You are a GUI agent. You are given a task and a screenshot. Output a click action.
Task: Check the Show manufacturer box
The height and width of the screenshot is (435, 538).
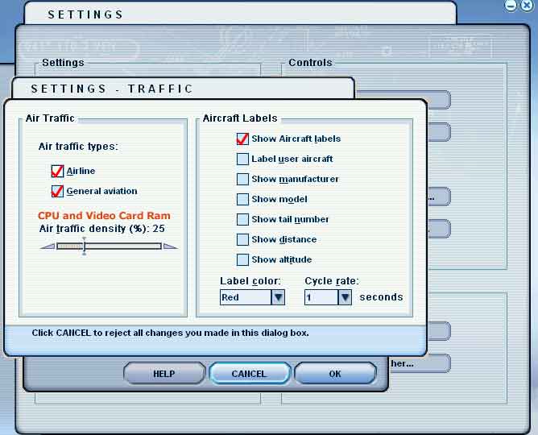pos(242,179)
